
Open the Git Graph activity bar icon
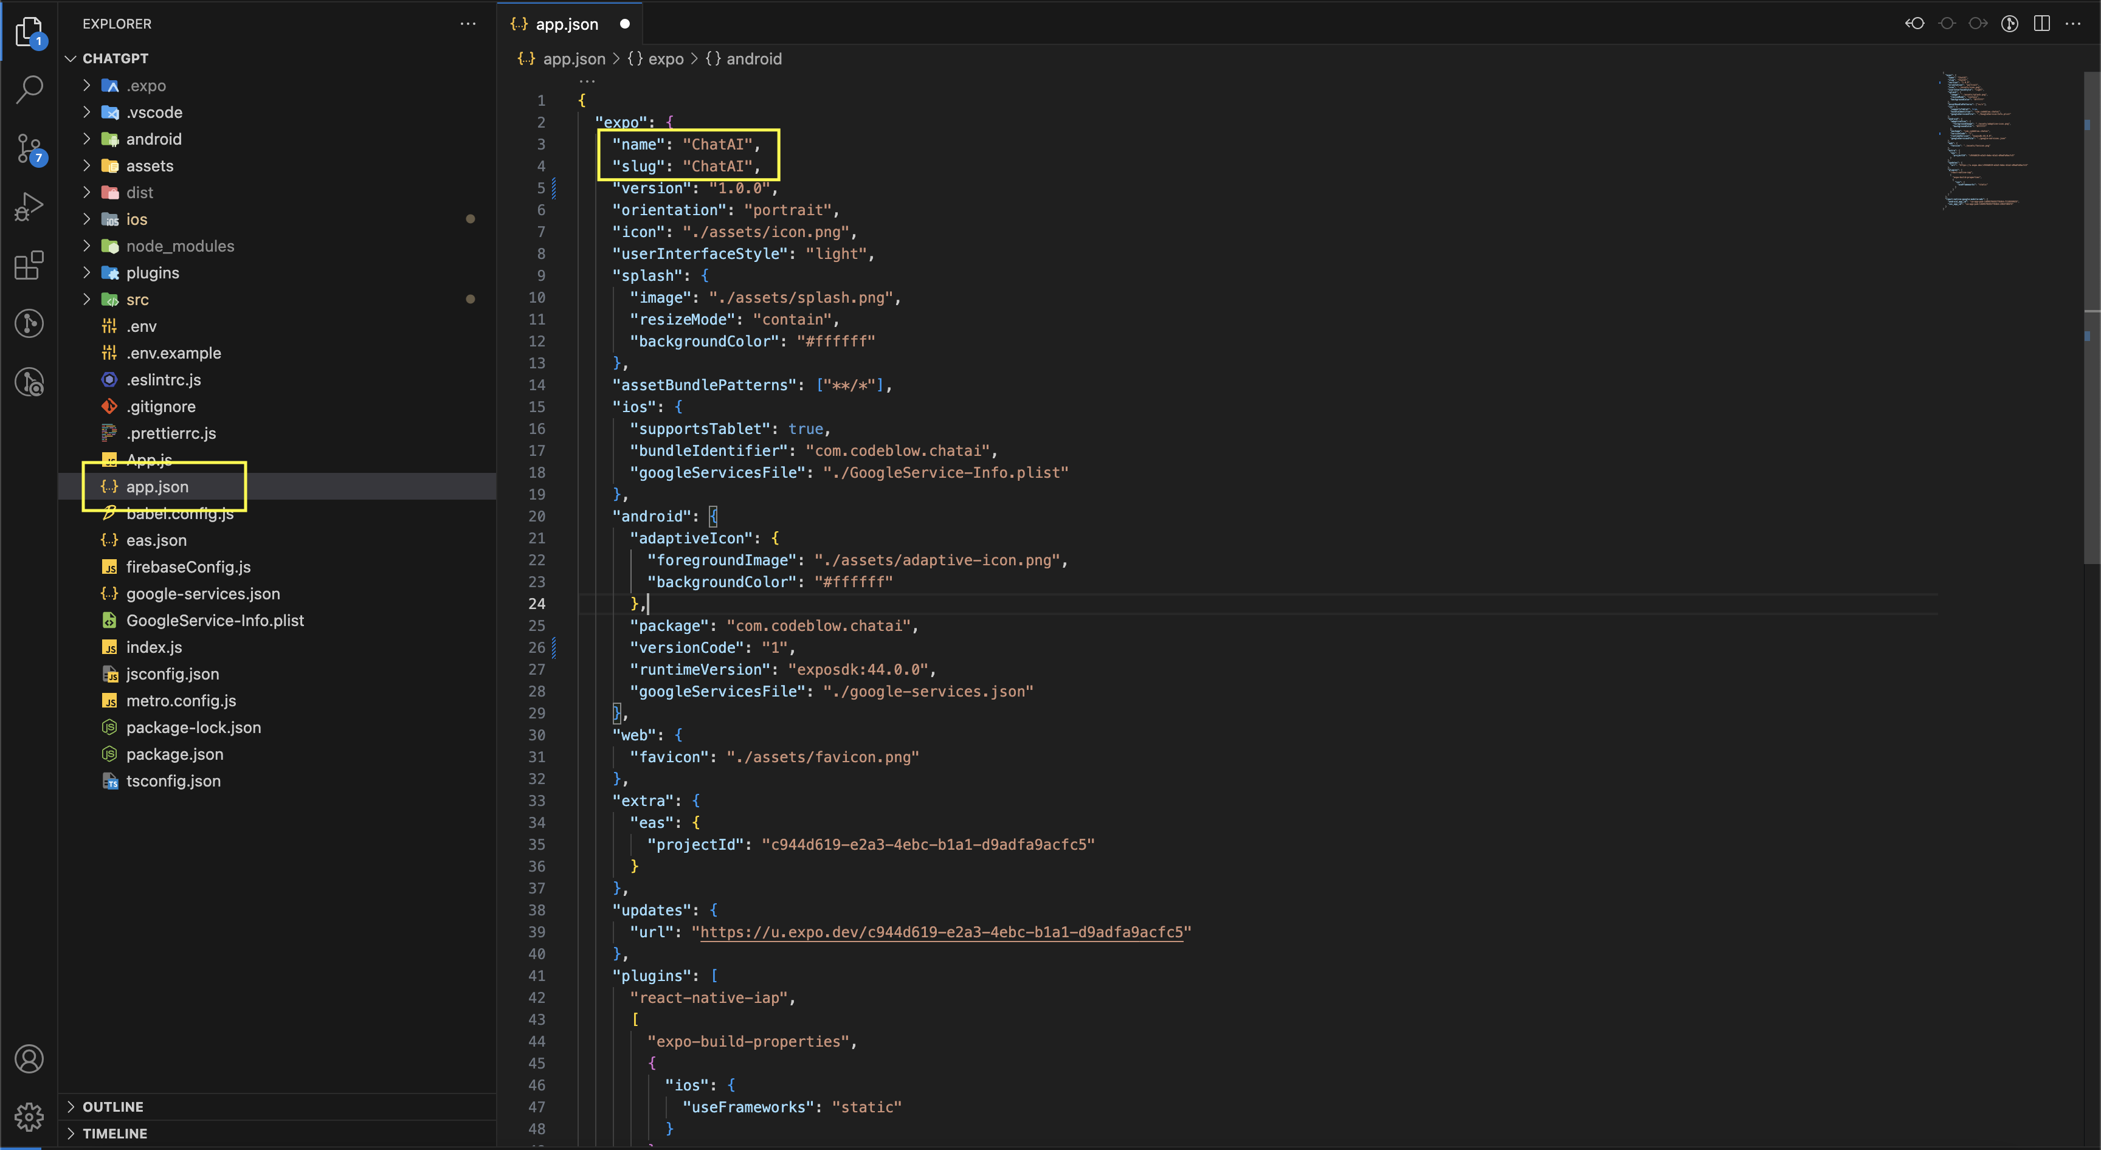[29, 324]
